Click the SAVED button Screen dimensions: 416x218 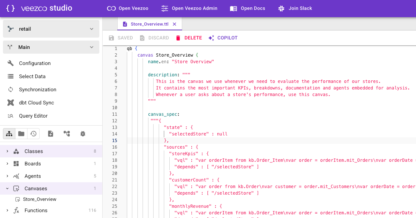click(x=121, y=38)
